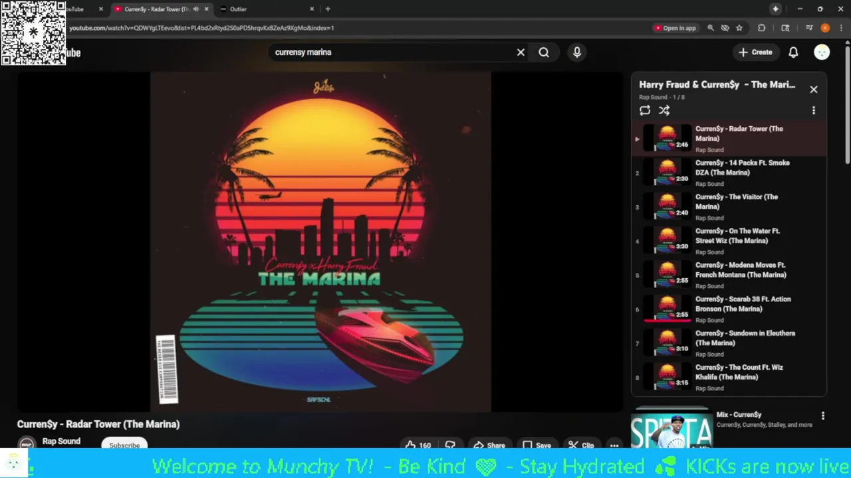Click the video player album artwork
Screen dimensions: 851x478
pyautogui.click(x=320, y=242)
